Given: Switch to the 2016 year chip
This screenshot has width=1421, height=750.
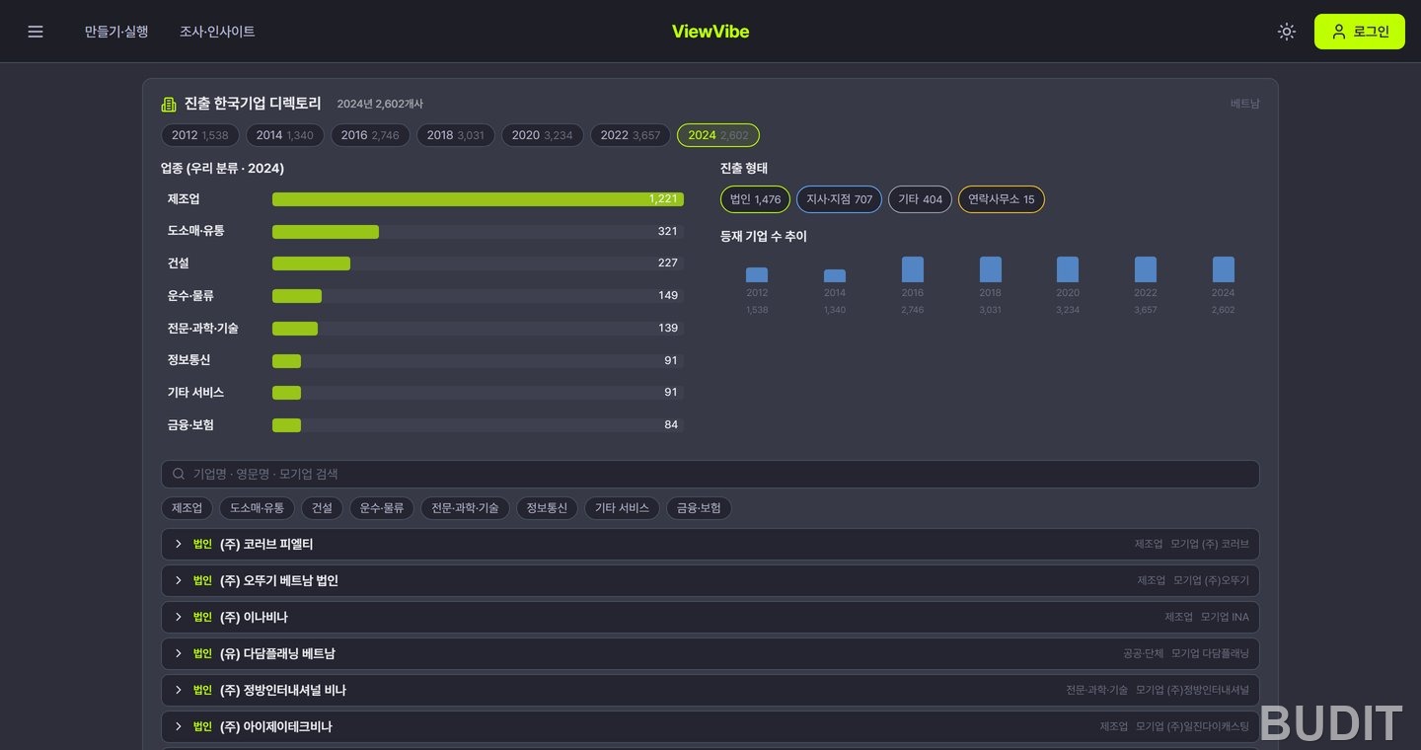Looking at the screenshot, I should [370, 135].
